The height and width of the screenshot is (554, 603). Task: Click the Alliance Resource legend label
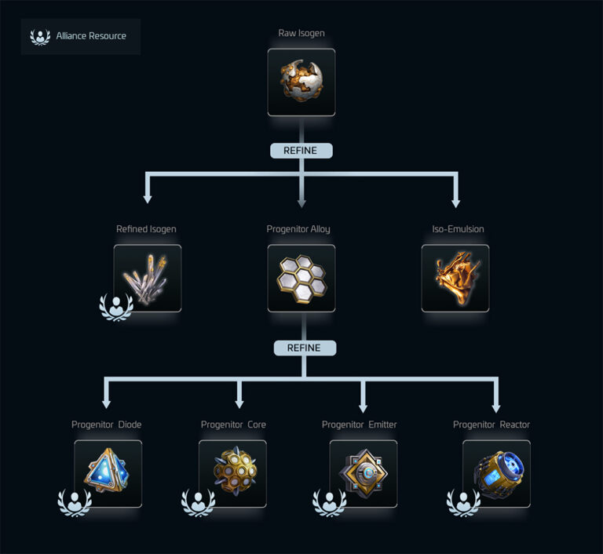pyautogui.click(x=91, y=36)
